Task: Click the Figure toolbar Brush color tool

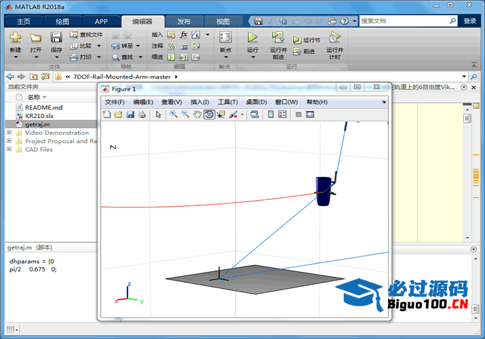Action: click(233, 115)
